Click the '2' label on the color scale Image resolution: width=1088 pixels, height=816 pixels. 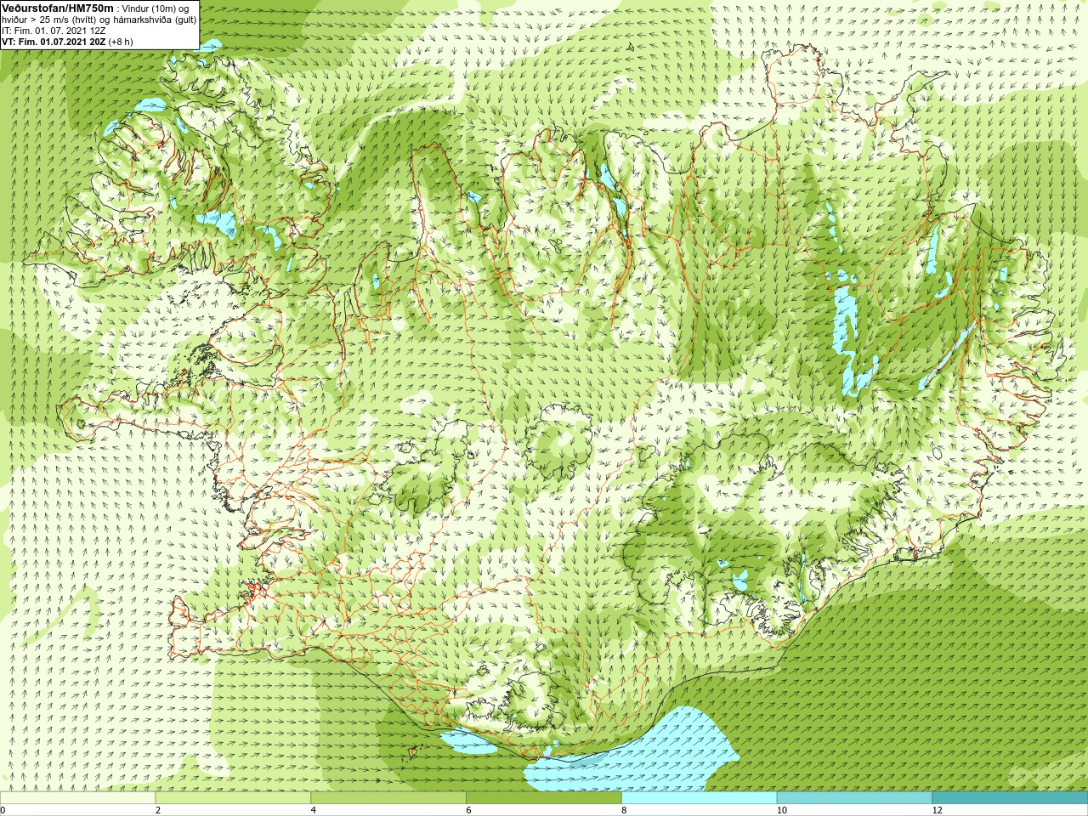coord(158,810)
